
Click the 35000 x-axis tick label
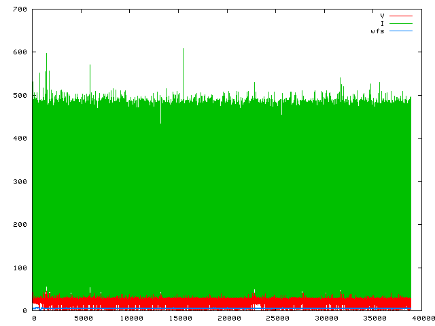pos(376,318)
